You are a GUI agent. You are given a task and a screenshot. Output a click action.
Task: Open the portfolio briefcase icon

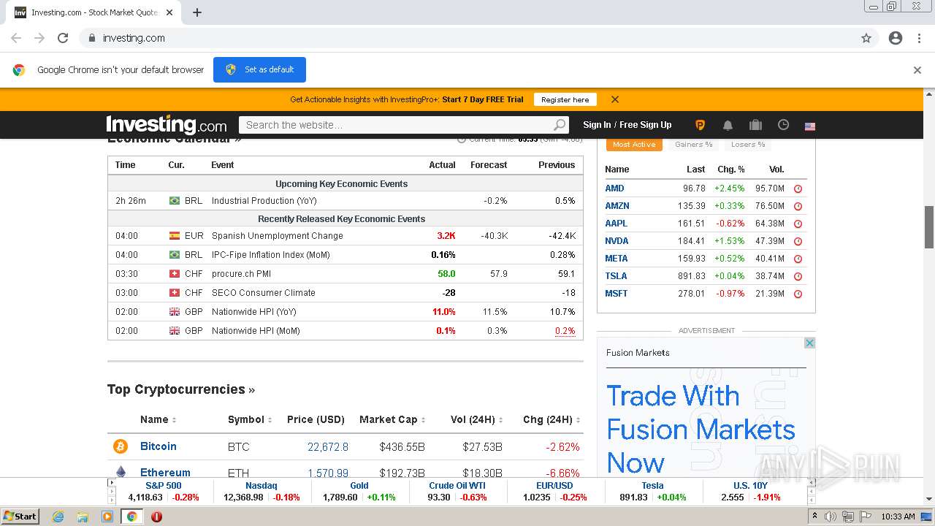click(x=755, y=125)
